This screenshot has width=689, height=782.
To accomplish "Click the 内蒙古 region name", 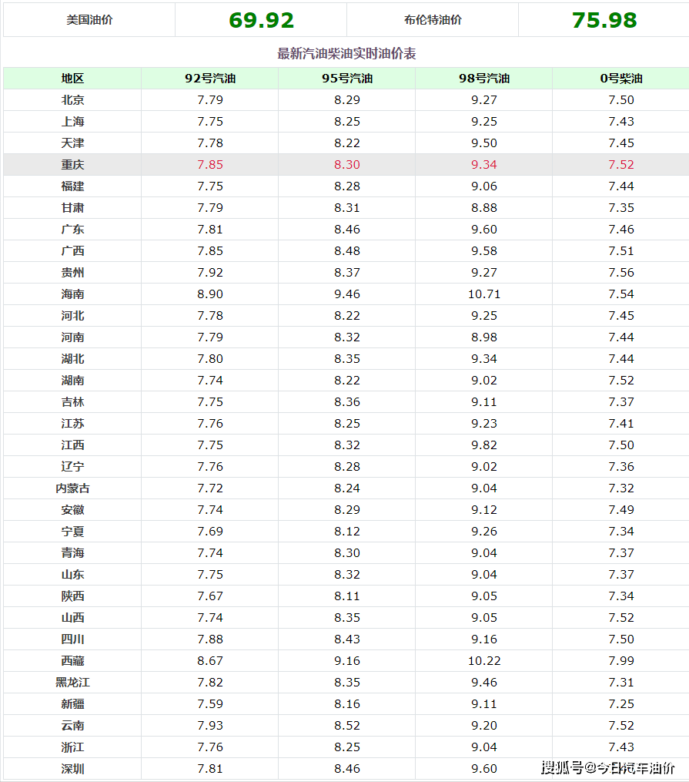I will pyautogui.click(x=72, y=488).
